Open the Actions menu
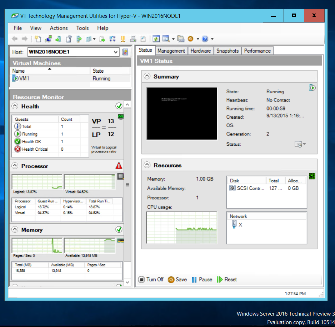This screenshot has width=335, height=327. coord(59,28)
